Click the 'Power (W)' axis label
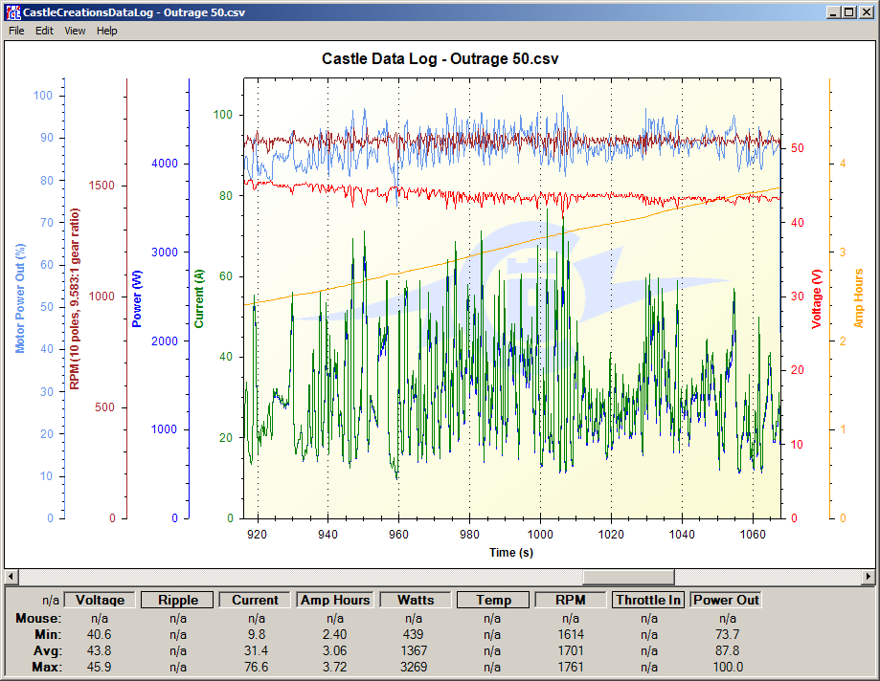 coord(137,298)
